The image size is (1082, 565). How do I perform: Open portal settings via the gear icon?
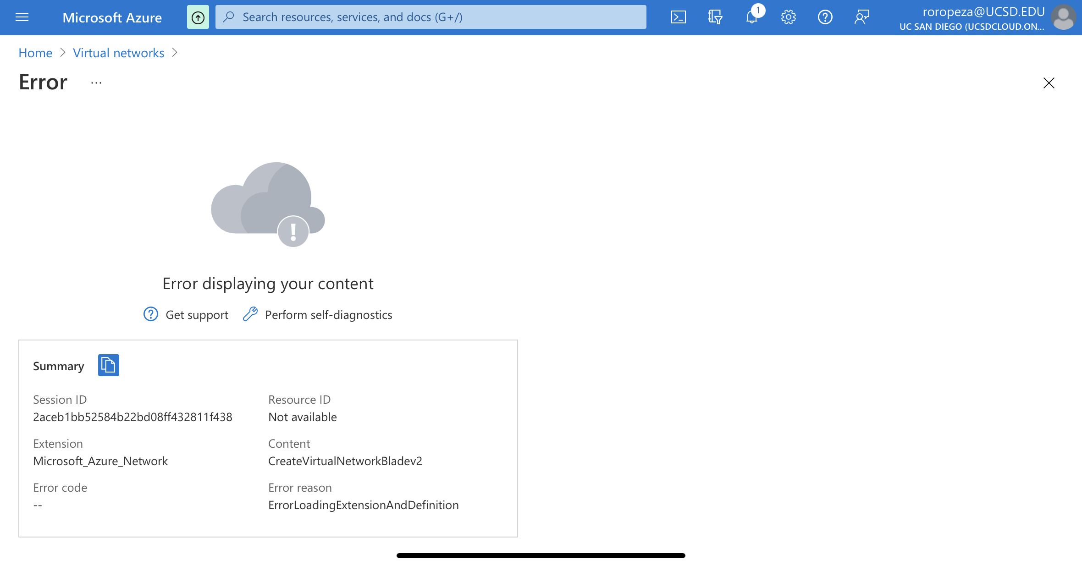[788, 17]
